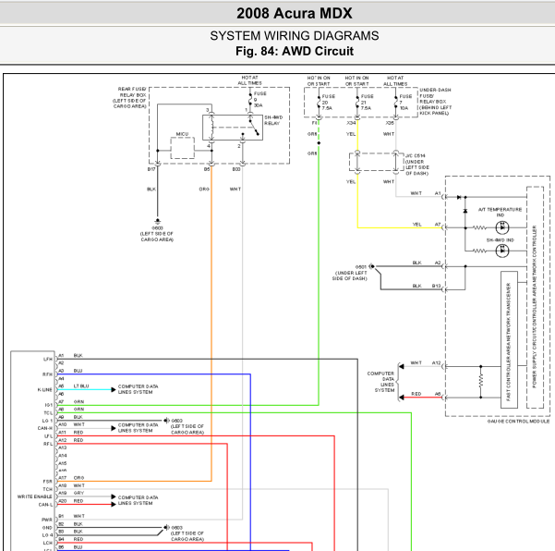Click the "TCH" pin label
555x551 pixels.
pyautogui.click(x=48, y=489)
